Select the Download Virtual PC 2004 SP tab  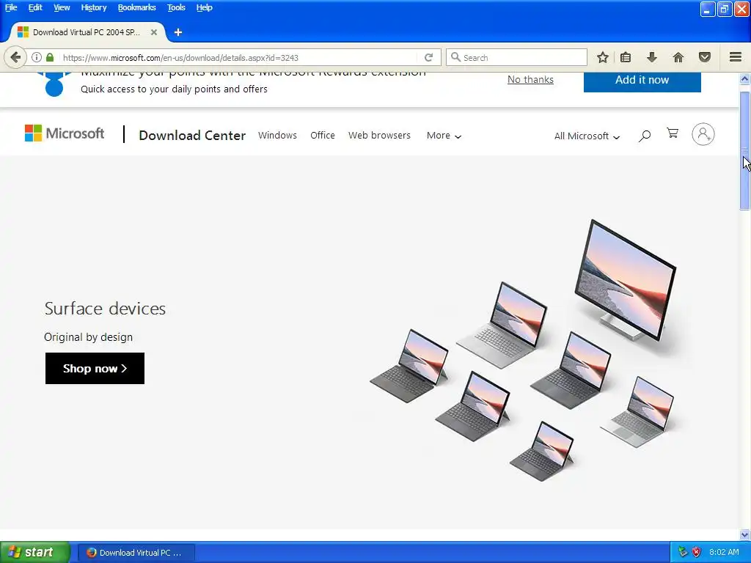pos(87,32)
